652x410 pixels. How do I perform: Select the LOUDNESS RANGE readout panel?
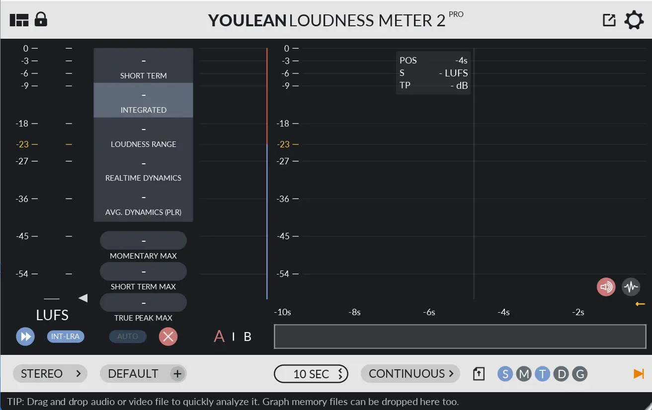(143, 135)
